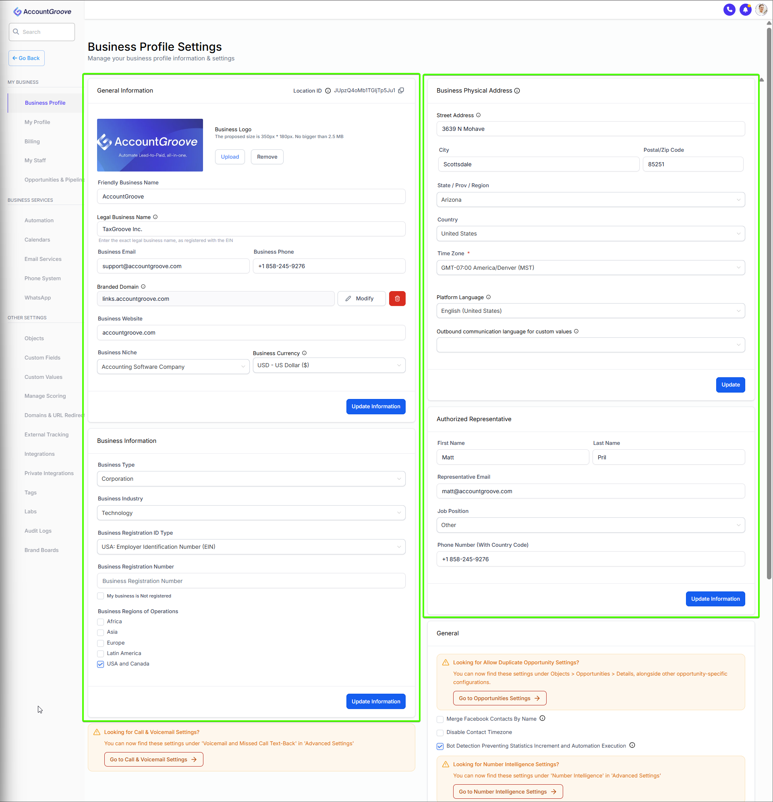Viewport: 773px width, 802px height.
Task: Enable Disable Contact Timezone checkbox
Action: pos(440,733)
